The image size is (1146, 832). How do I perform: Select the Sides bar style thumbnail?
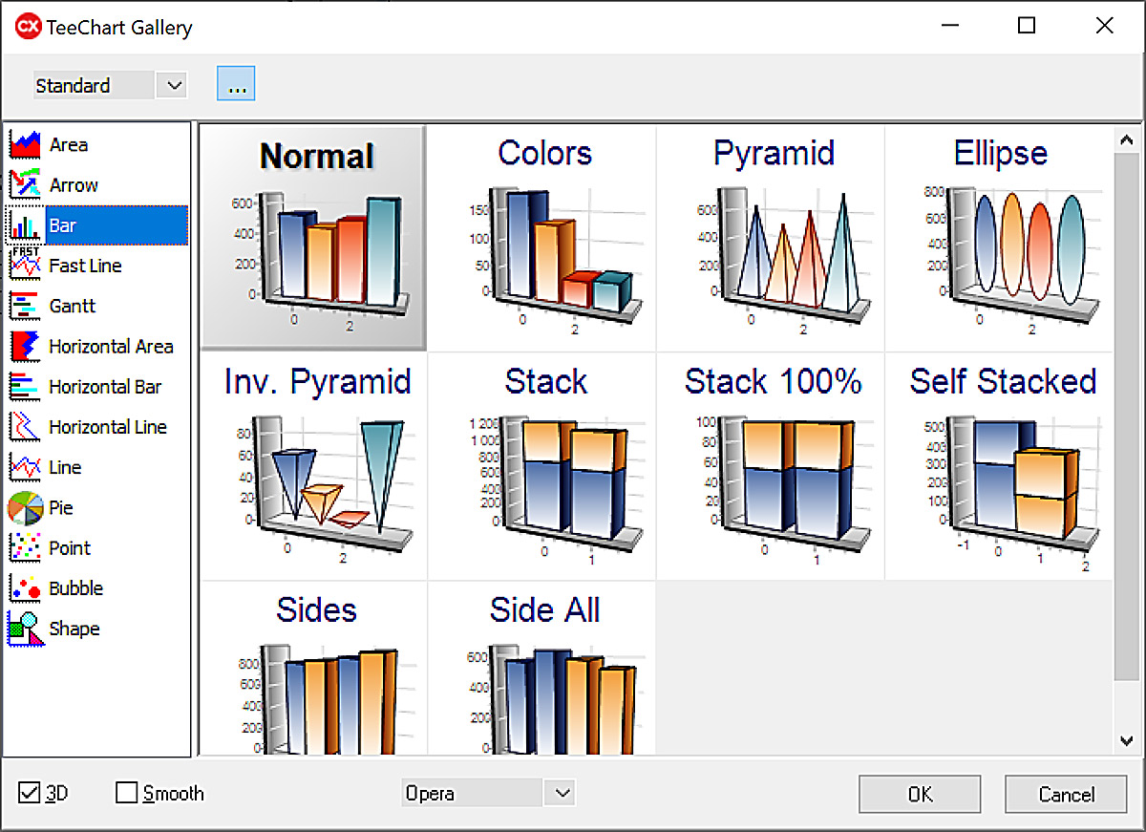point(314,669)
